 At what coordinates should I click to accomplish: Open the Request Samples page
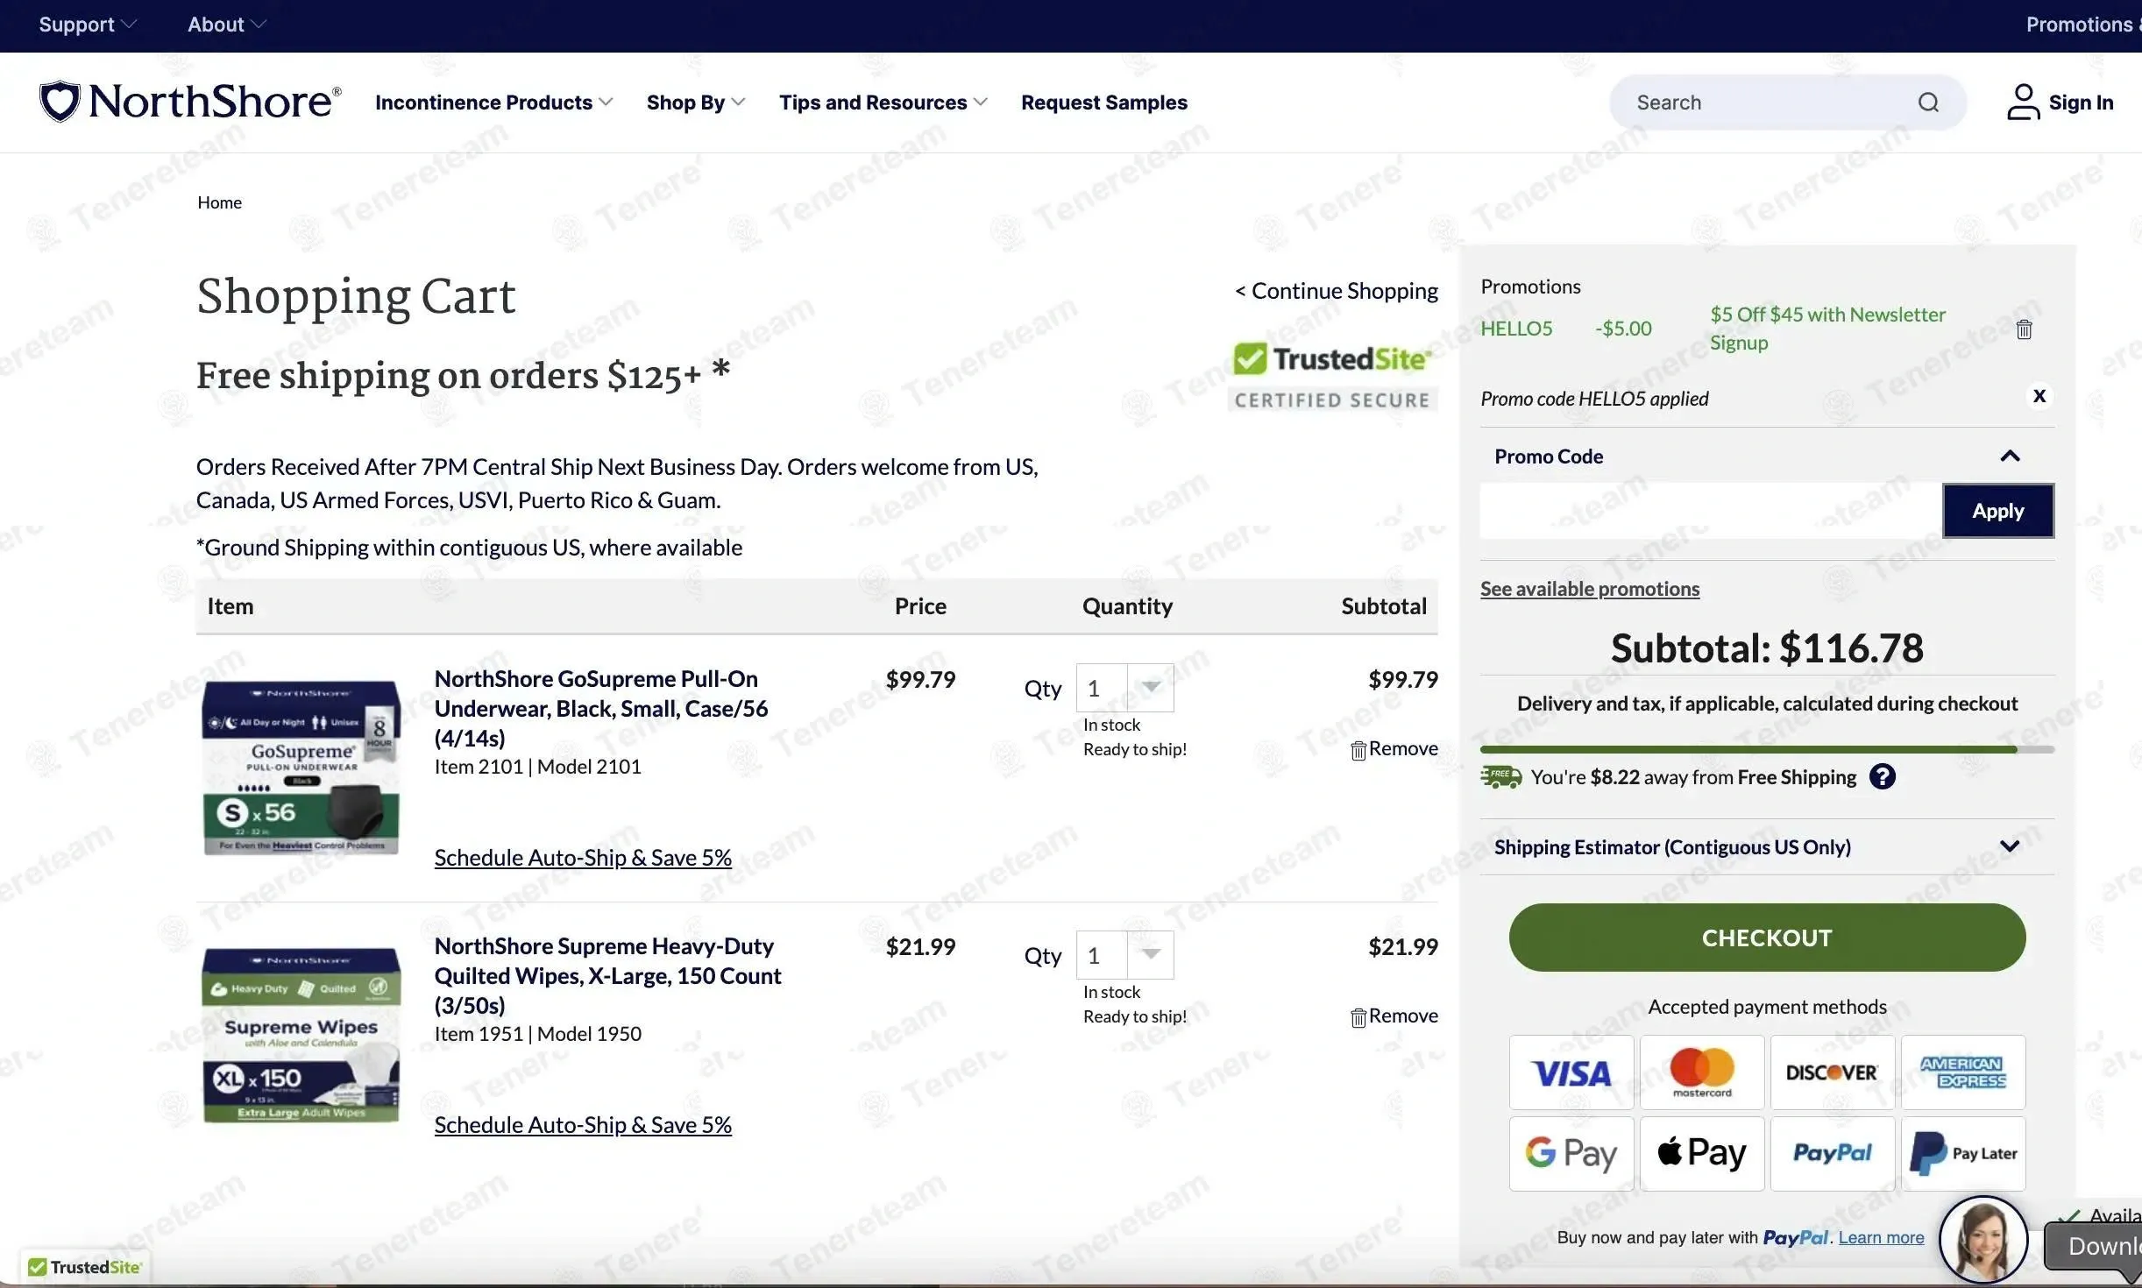[1103, 103]
